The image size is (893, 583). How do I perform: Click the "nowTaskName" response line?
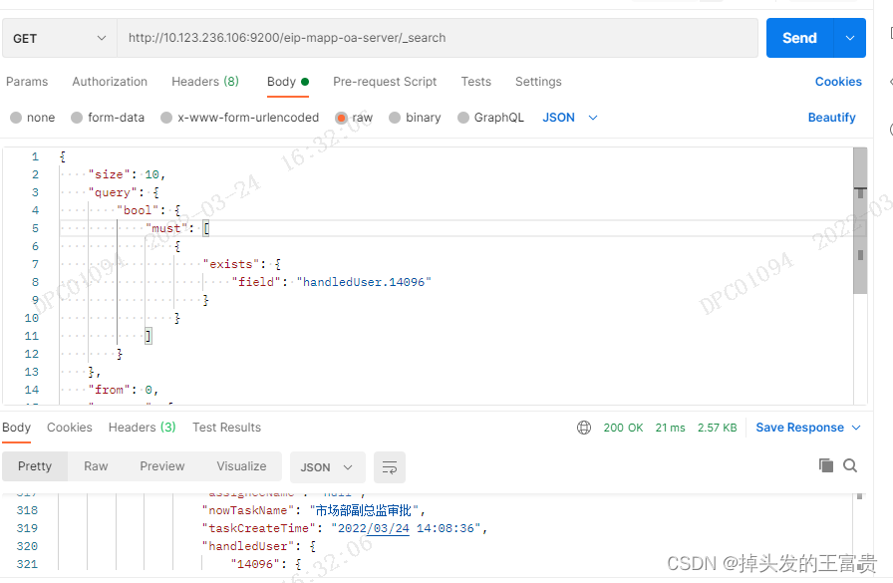[314, 510]
